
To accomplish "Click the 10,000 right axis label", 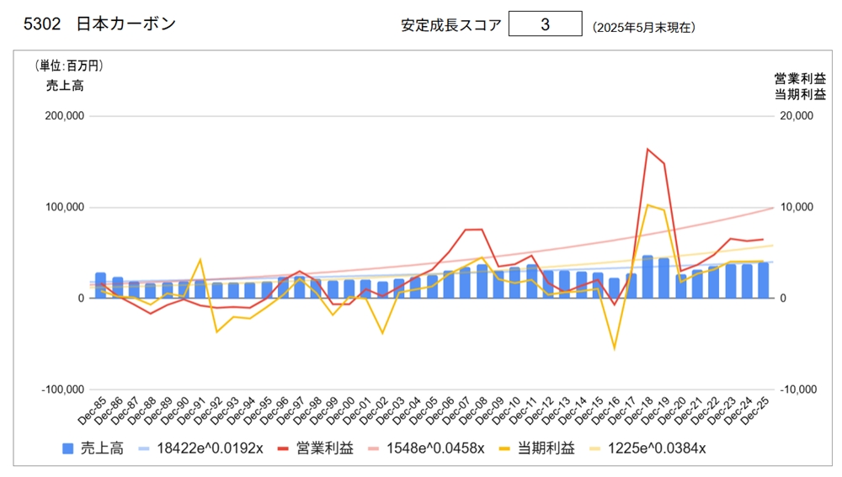I will click(x=797, y=207).
